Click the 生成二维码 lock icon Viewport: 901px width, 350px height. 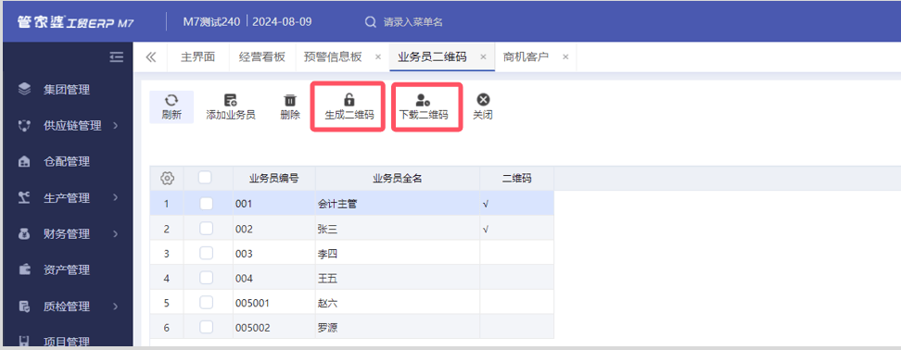coord(349,100)
